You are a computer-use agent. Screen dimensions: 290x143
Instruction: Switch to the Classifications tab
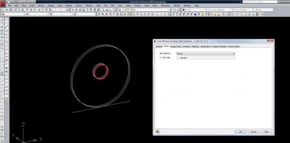point(206,46)
